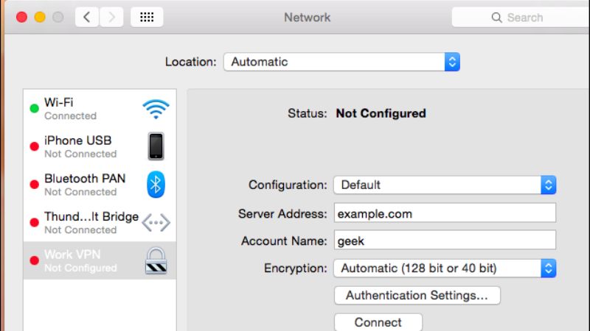Click the Search field
The width and height of the screenshot is (590, 331).
point(521,17)
